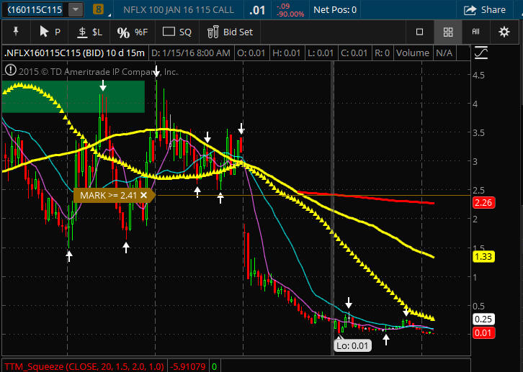Select the SQ rectangle tool
523x372 pixels.
pyautogui.click(x=176, y=32)
